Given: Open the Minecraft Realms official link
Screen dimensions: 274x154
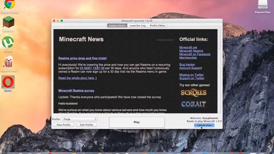Looking at the screenshot, I should [191, 51].
